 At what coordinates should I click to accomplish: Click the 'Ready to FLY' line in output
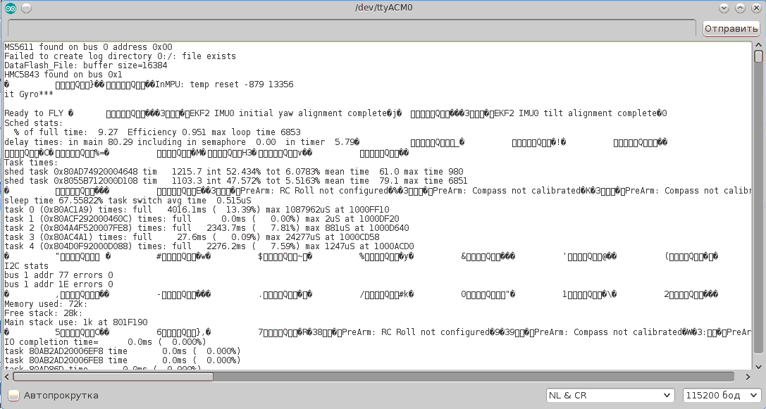coord(34,113)
